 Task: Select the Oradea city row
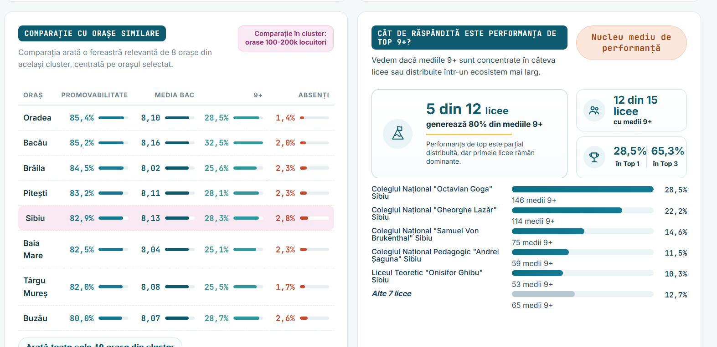pyautogui.click(x=176, y=118)
